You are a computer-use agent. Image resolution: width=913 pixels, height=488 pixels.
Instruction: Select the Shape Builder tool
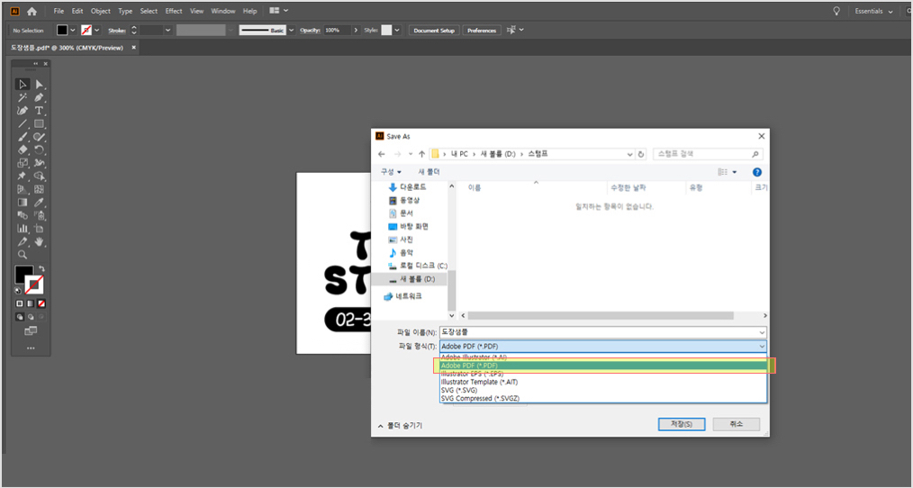39,176
